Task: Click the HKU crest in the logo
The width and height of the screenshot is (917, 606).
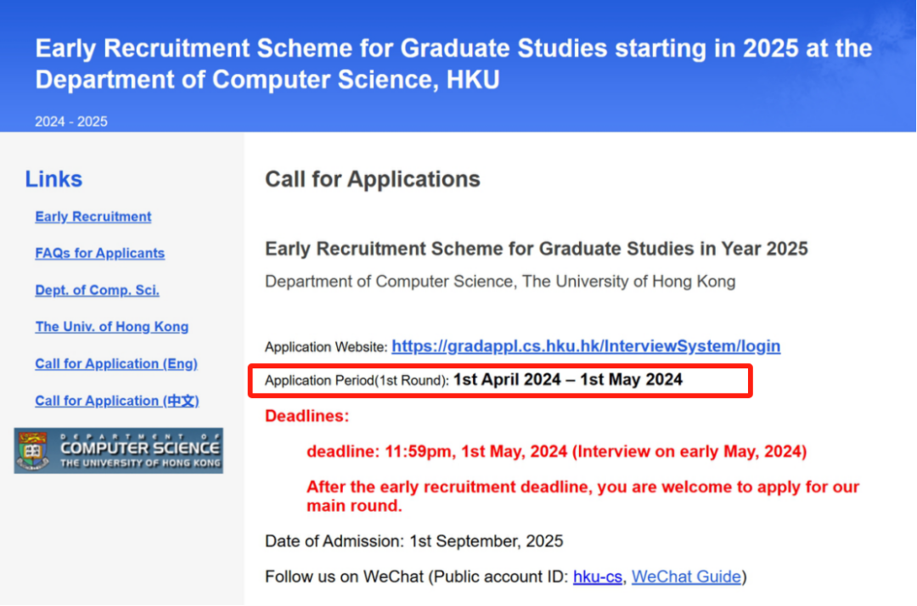Action: [x=33, y=452]
